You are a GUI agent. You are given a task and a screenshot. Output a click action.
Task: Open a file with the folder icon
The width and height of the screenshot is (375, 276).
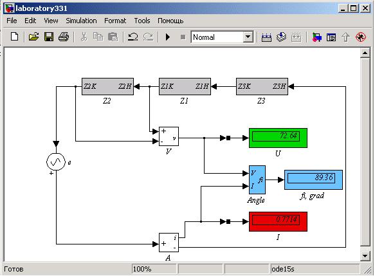[33, 37]
